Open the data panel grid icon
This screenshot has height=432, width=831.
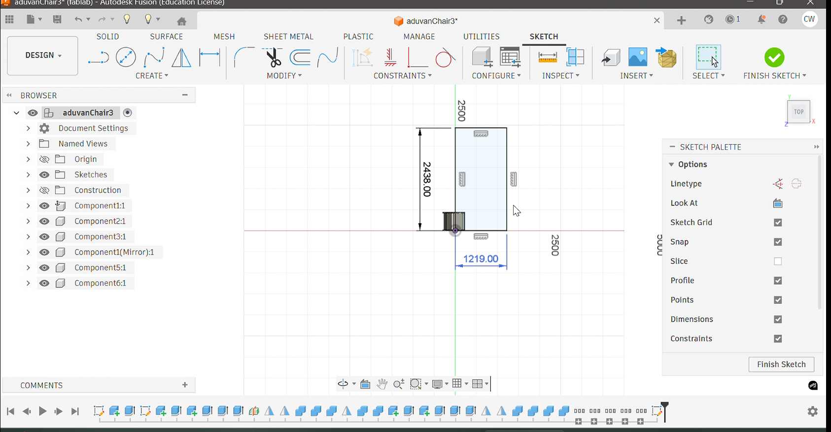[x=9, y=20]
